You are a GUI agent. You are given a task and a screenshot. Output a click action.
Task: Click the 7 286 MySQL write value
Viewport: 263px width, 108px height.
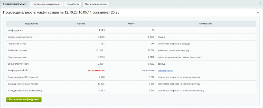click(102, 77)
